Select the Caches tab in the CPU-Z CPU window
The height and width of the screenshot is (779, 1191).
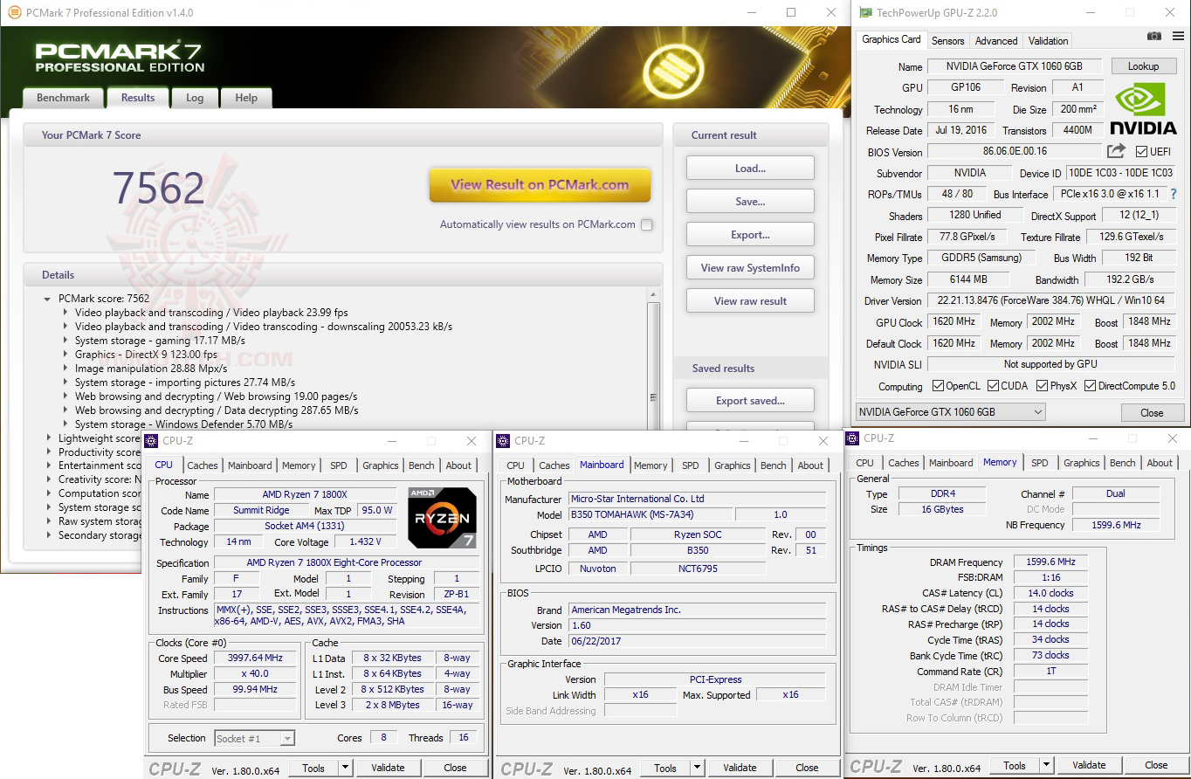[x=203, y=465]
